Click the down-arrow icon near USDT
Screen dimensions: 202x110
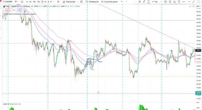click(190, 6)
